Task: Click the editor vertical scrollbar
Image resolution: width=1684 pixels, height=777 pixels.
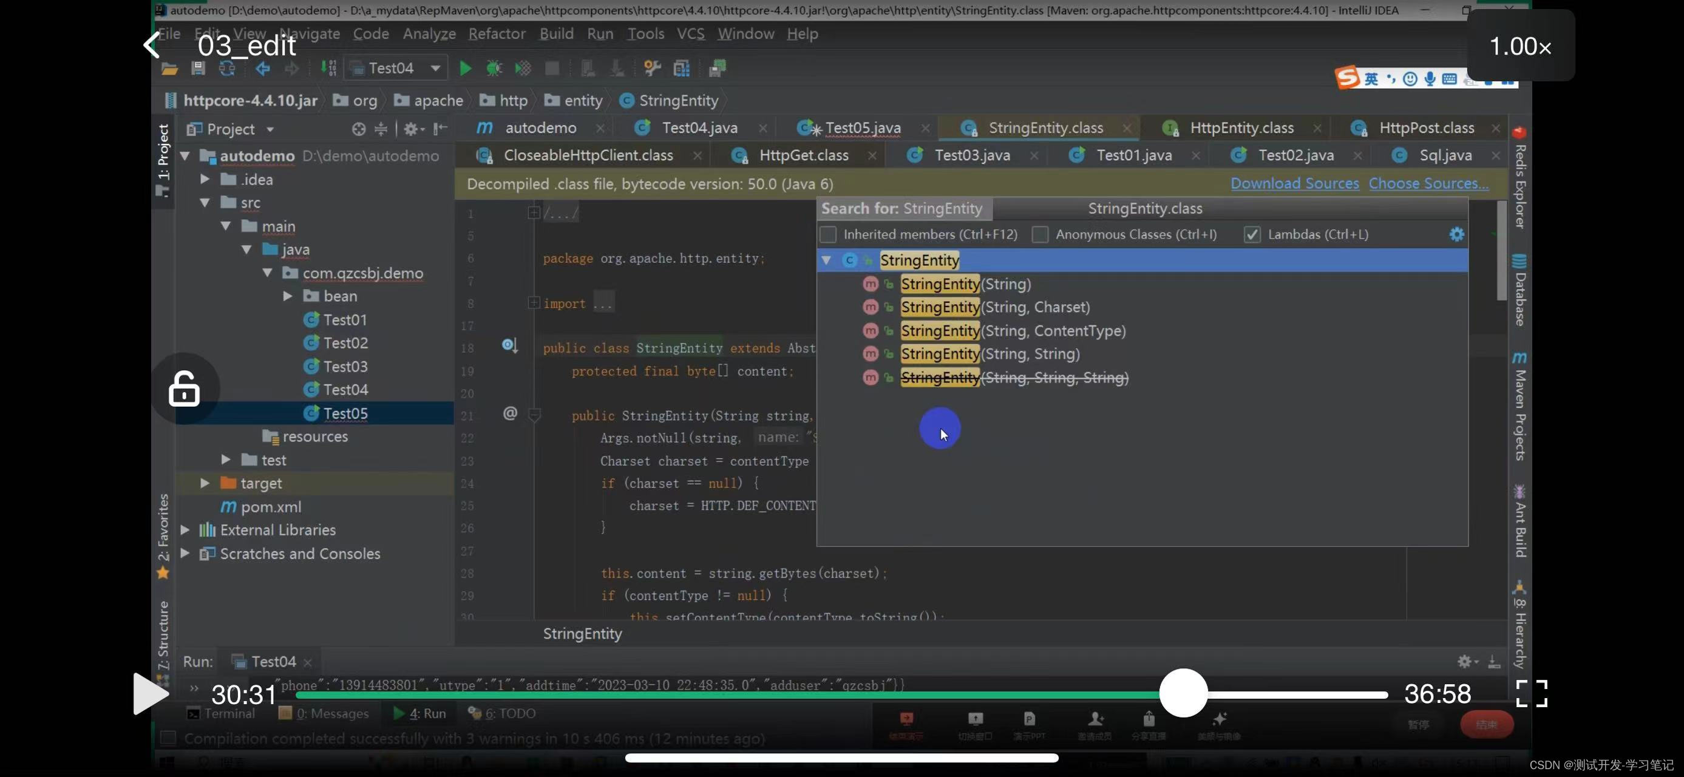Action: coord(1502,251)
